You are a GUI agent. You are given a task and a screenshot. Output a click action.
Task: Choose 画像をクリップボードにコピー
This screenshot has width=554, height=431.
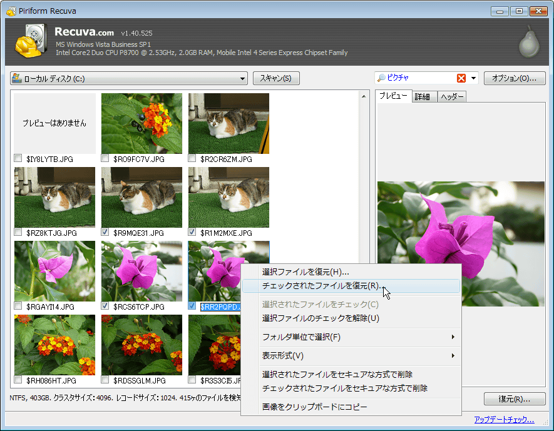tap(351, 407)
